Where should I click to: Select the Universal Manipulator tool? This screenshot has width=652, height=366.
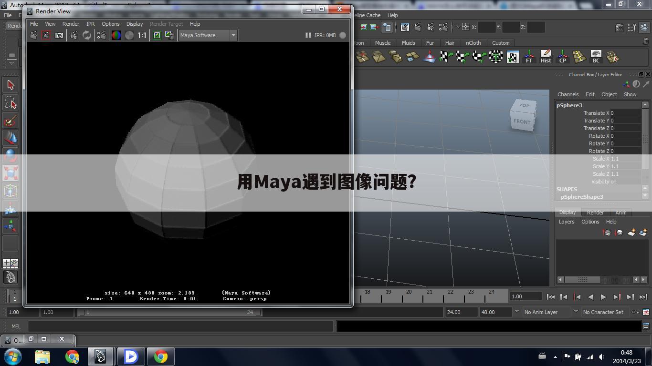tap(11, 191)
